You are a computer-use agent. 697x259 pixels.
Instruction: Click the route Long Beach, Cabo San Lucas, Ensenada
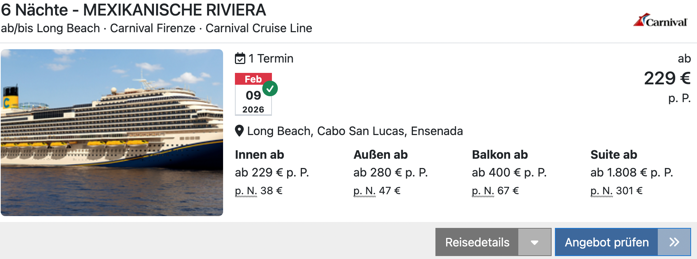click(x=355, y=131)
